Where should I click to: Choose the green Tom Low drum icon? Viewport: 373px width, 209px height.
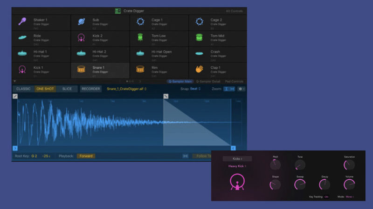(140, 38)
